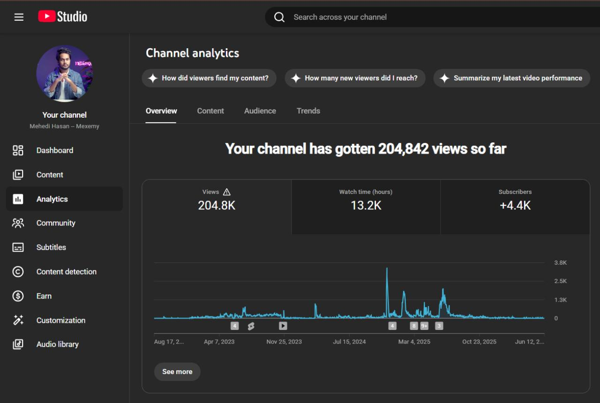Click the '204.8K' views value

[x=217, y=206]
